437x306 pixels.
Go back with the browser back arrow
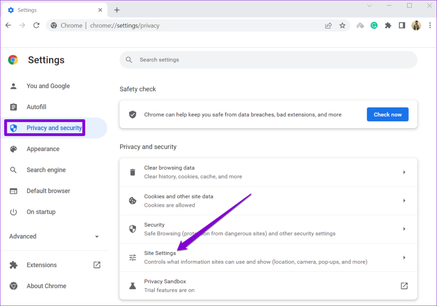pyautogui.click(x=9, y=26)
